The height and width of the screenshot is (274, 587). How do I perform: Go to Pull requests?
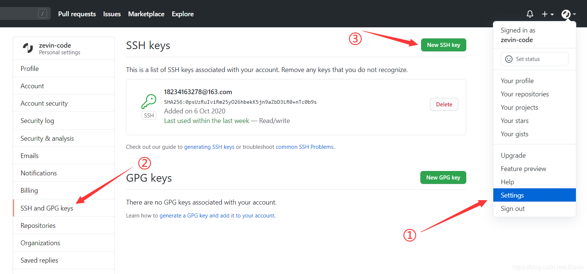(x=77, y=14)
